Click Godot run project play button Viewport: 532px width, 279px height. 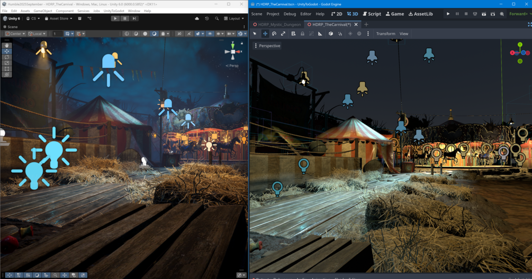click(x=448, y=14)
